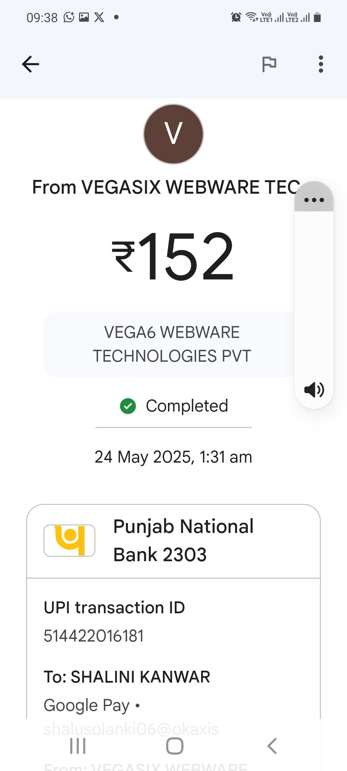Go home with the system home button

[174, 746]
